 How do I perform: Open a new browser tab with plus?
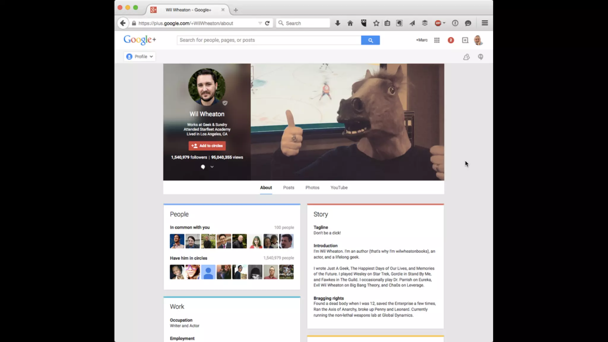[x=236, y=10]
